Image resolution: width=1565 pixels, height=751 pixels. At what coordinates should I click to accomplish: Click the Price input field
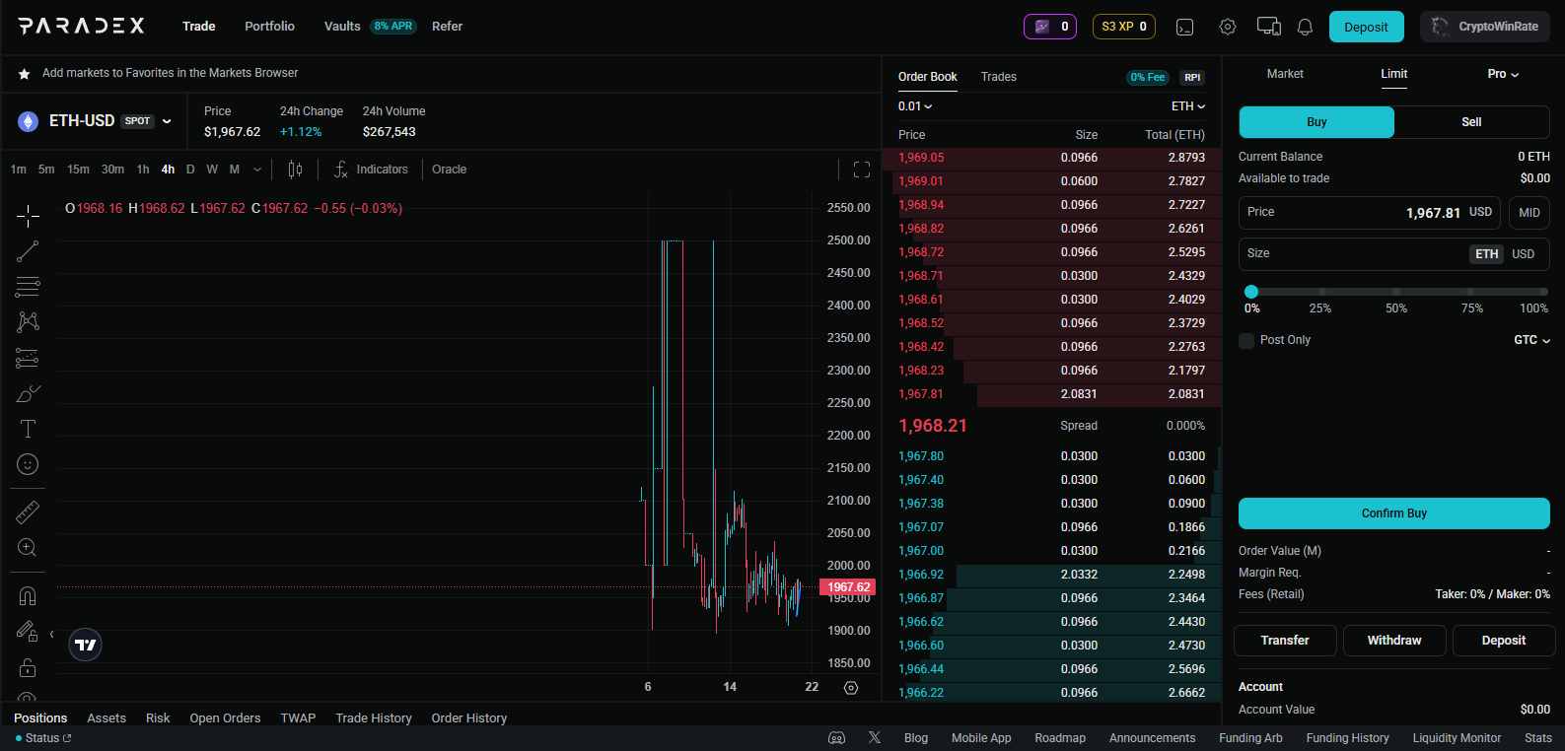(1370, 213)
